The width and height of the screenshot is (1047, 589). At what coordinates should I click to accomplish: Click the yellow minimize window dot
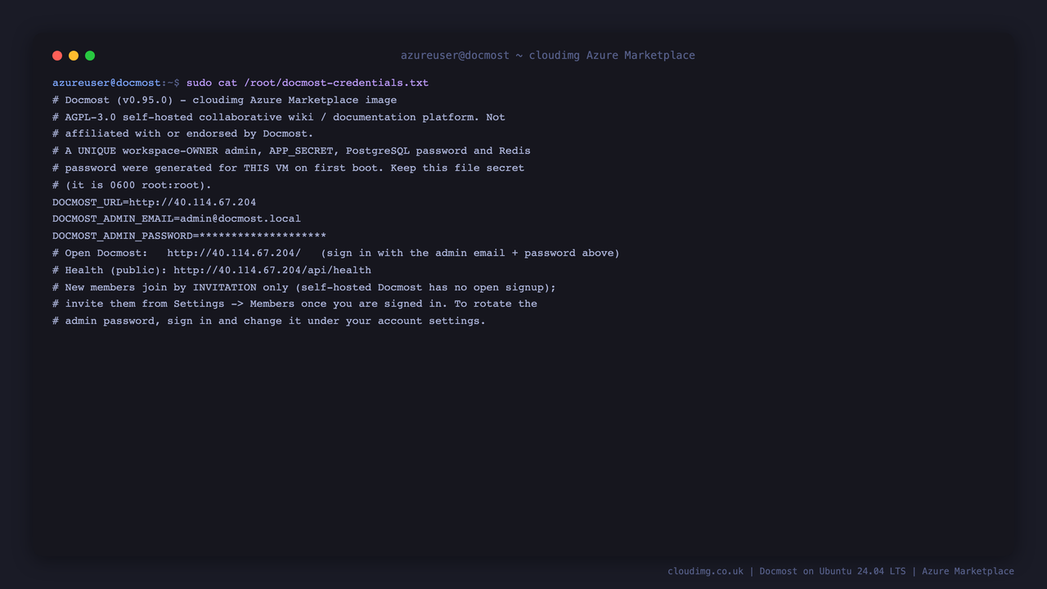(74, 56)
